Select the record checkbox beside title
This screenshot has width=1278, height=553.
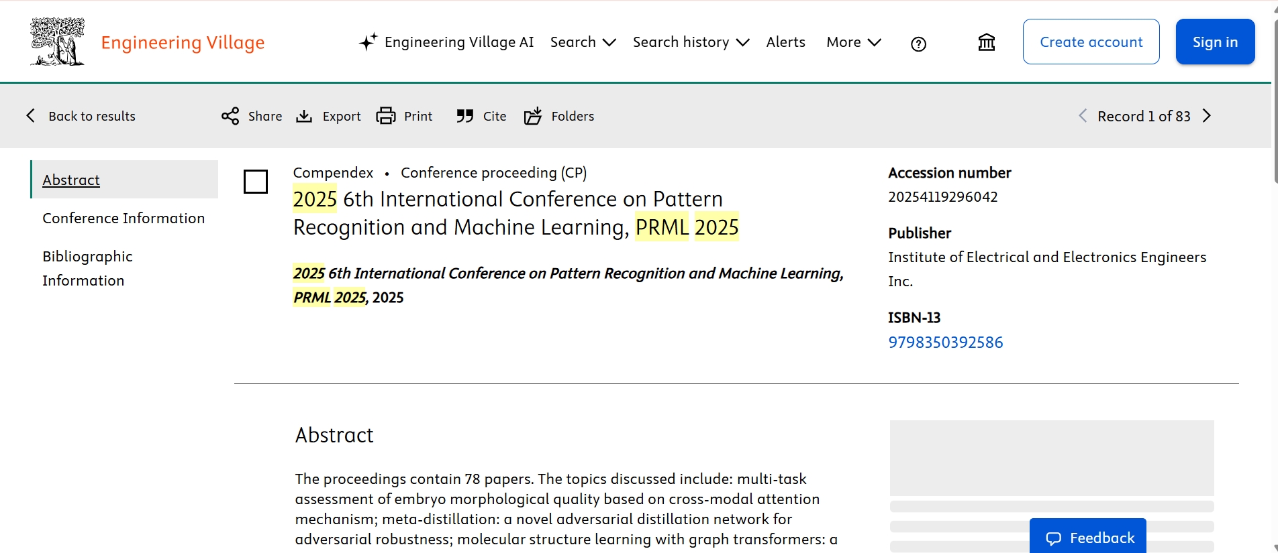256,182
